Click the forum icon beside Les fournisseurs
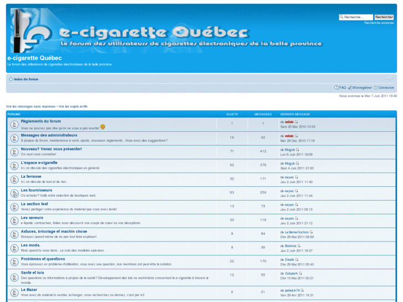Viewport: 403px width, 302px height. point(14,193)
